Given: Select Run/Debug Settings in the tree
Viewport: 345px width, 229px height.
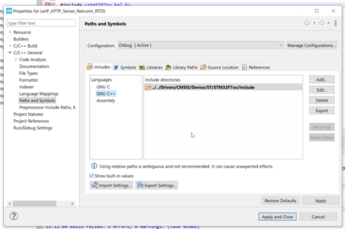Looking at the screenshot, I should (x=33, y=128).
